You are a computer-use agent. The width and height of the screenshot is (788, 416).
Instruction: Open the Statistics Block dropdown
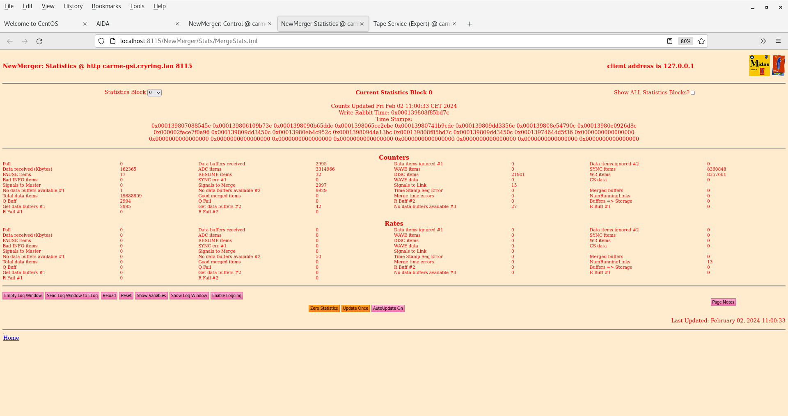coord(154,93)
